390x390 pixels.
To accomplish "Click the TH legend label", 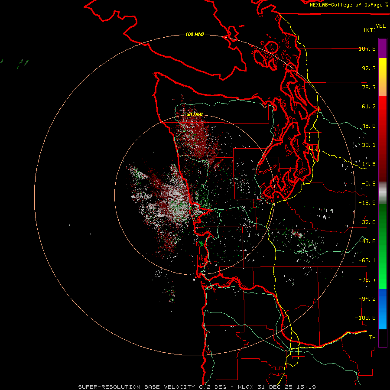I will tap(372, 338).
